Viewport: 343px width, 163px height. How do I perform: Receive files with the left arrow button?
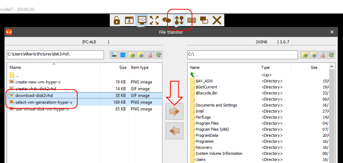pyautogui.click(x=174, y=131)
